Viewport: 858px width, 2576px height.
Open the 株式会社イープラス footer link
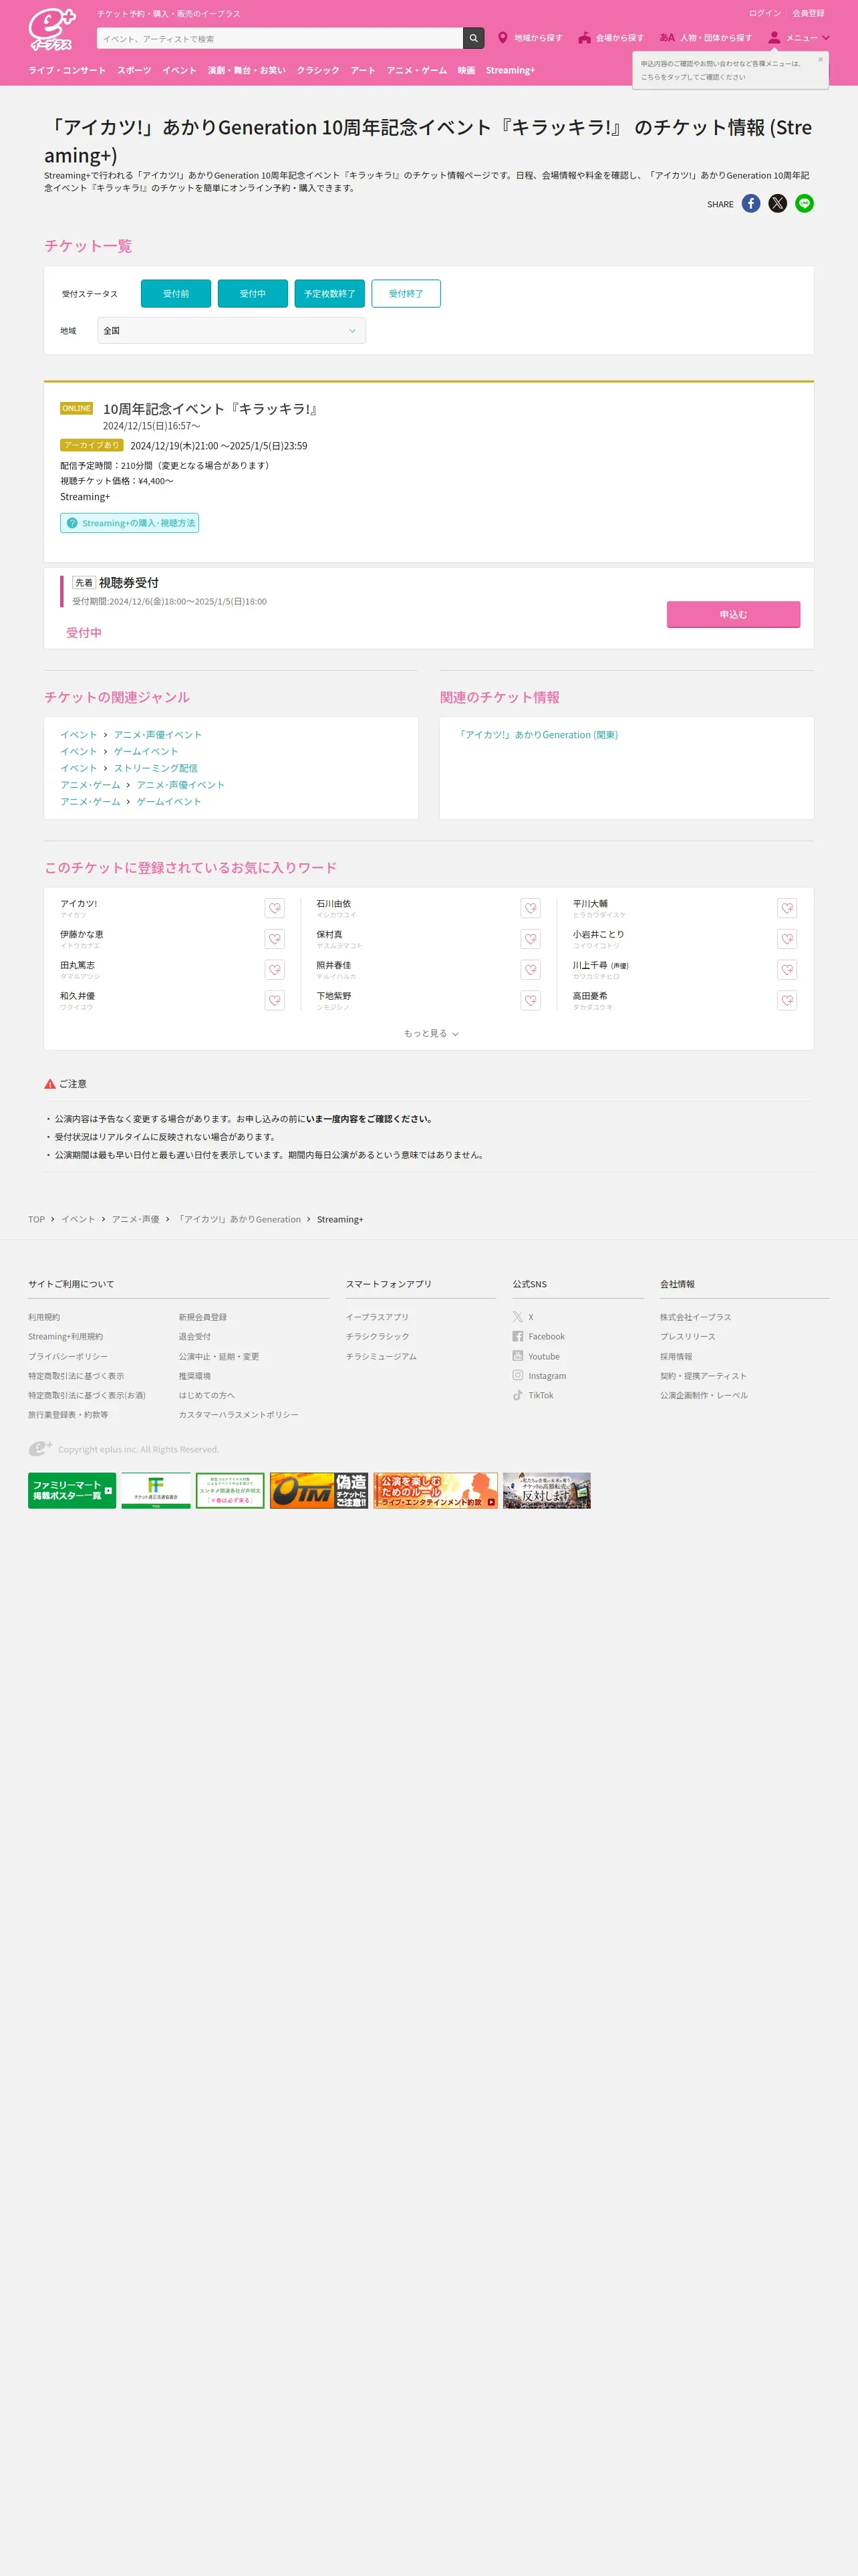tap(695, 1318)
